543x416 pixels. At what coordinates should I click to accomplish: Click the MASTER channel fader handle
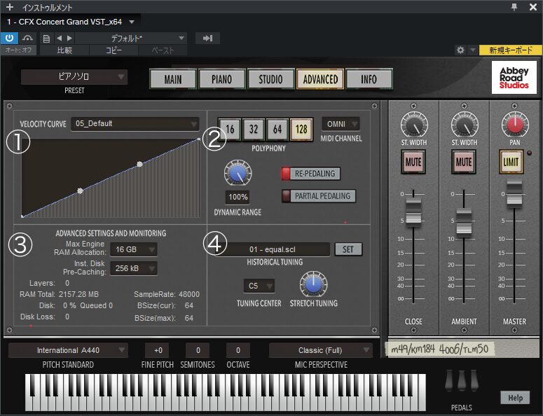click(x=514, y=195)
